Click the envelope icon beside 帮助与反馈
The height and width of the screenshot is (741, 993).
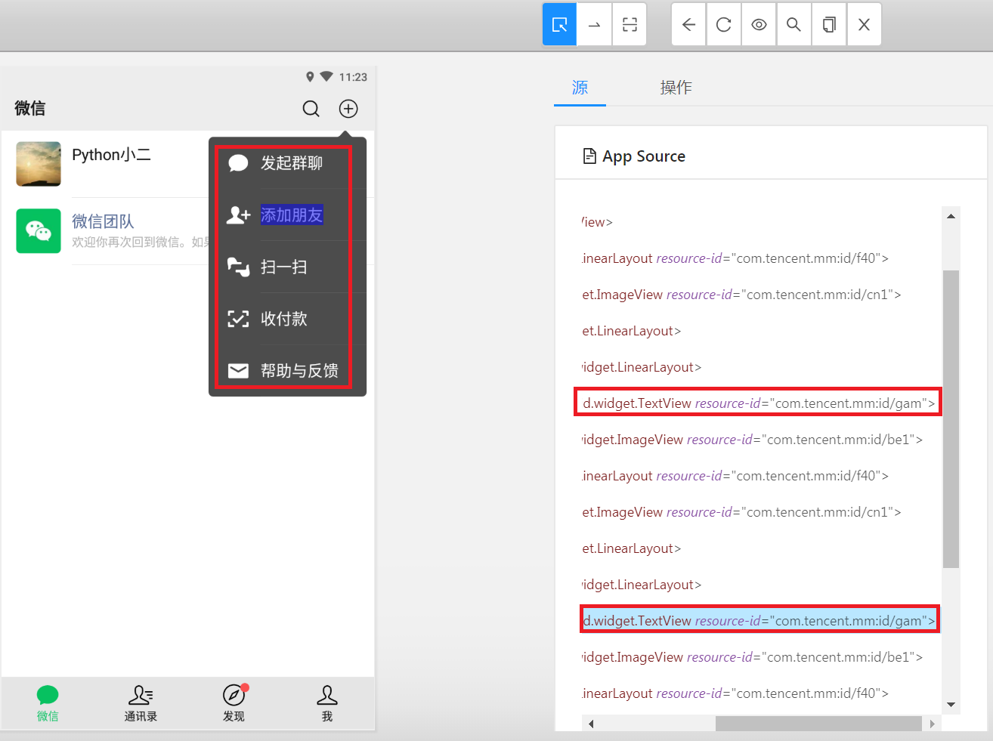(x=238, y=371)
